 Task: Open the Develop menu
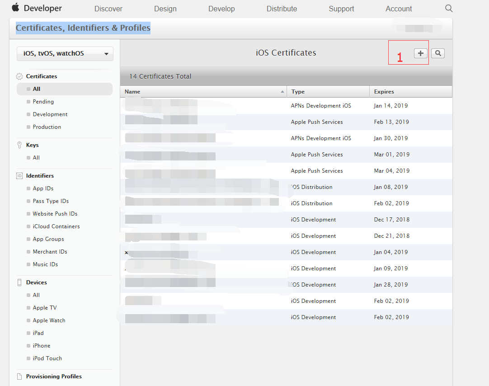pyautogui.click(x=221, y=9)
